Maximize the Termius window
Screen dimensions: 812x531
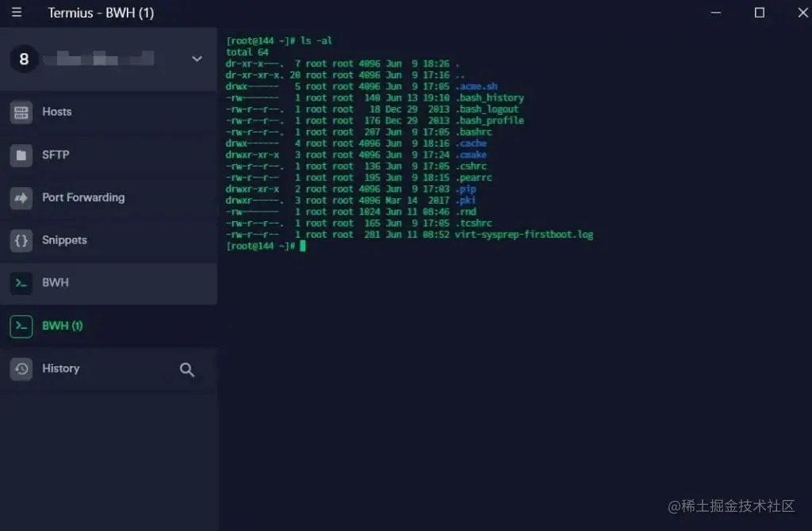pyautogui.click(x=759, y=13)
